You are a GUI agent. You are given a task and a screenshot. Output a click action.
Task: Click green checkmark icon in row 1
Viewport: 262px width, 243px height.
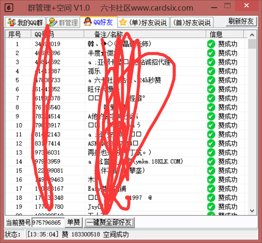pos(211,44)
